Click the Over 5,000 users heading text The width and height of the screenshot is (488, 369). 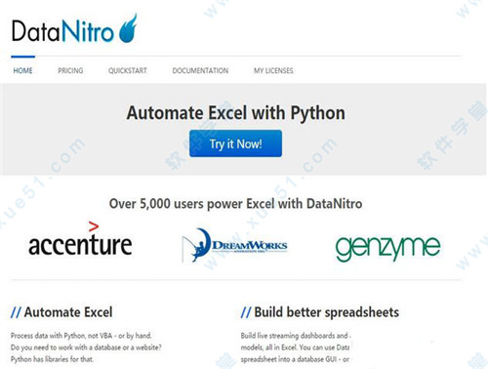235,204
